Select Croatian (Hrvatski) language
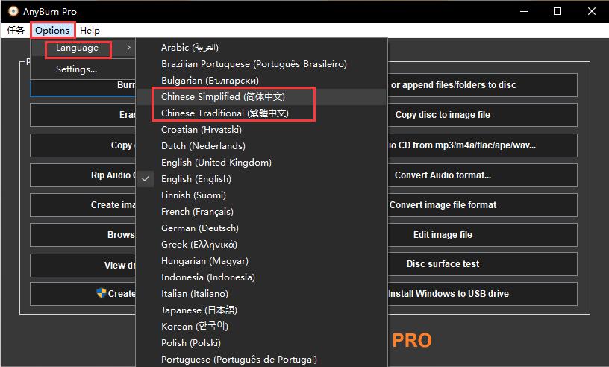Screen dimensions: 609x367 261,129
